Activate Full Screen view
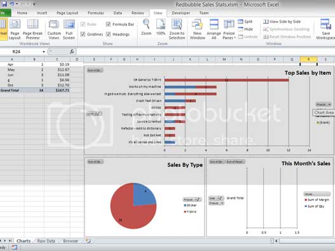This screenshot has height=251, width=335. [x=69, y=24]
